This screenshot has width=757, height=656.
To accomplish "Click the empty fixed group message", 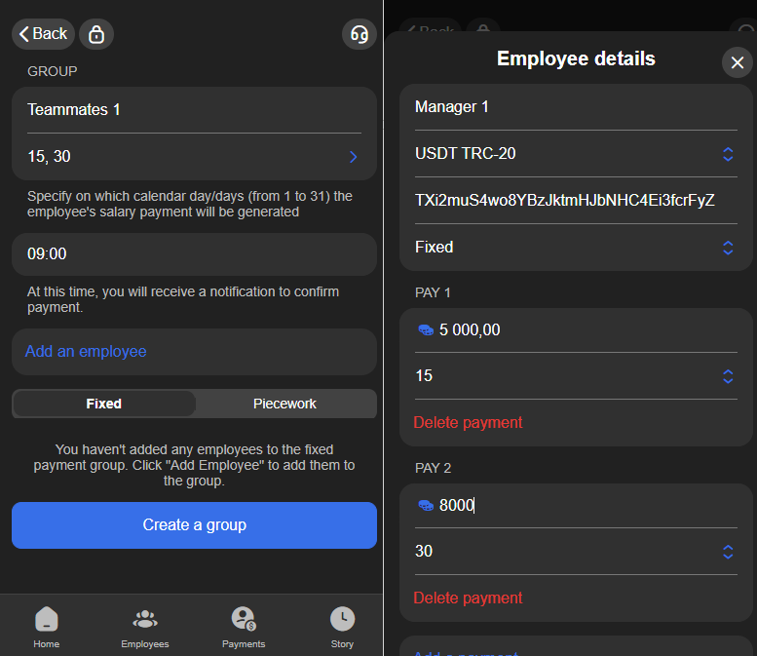I will click(194, 465).
